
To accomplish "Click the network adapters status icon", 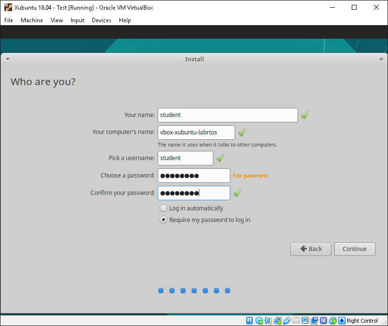I will pyautogui.click(x=278, y=321).
